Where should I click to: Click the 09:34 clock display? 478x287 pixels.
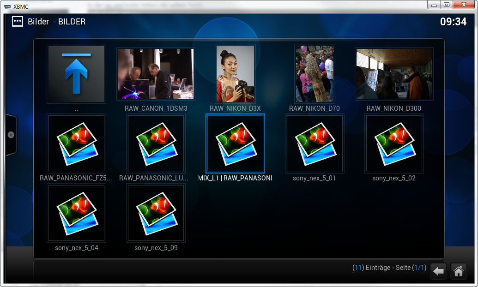tap(454, 22)
